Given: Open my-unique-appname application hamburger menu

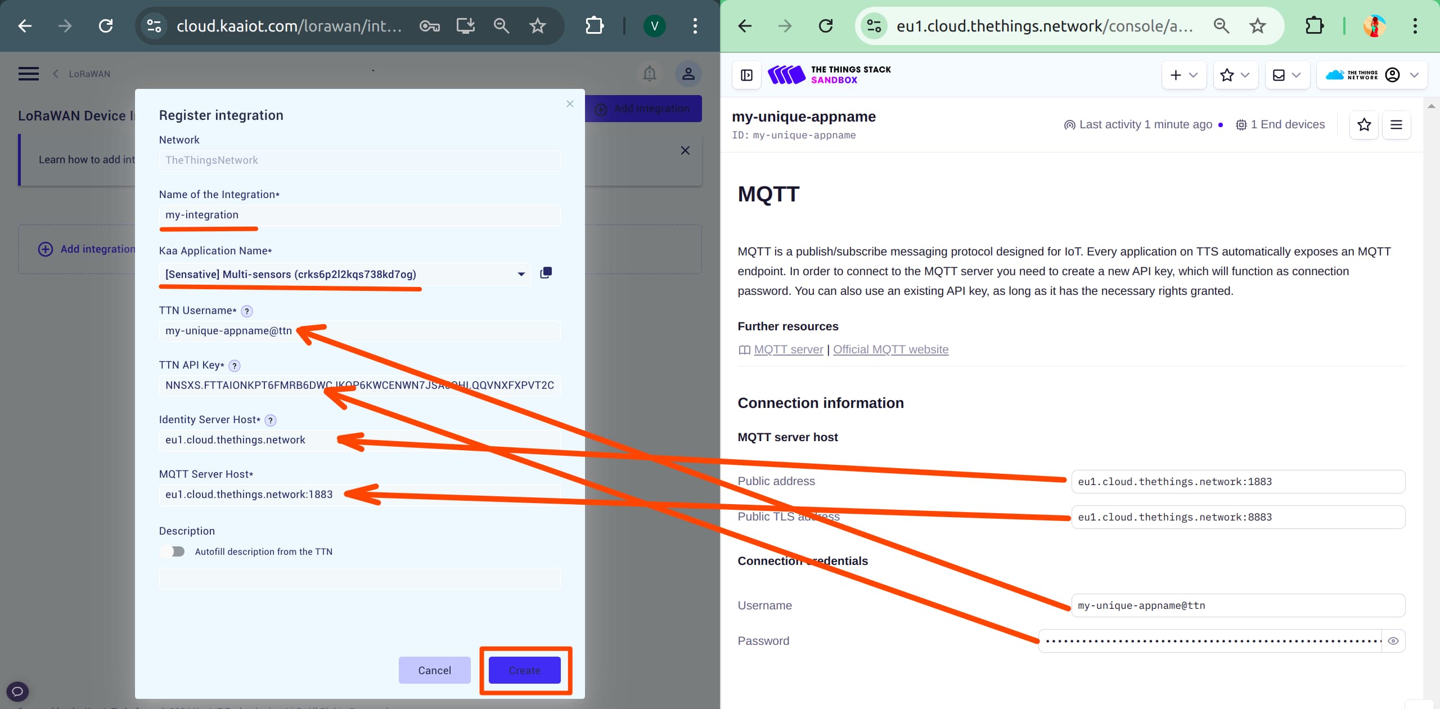Looking at the screenshot, I should (x=1396, y=125).
